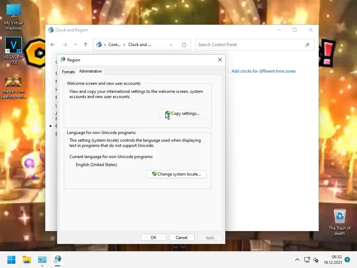Click the Clock and Region title bar icon
Viewport: 357px width, 268px height.
point(51,30)
